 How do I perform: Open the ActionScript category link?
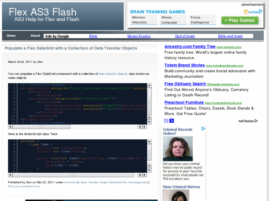tap(72, 182)
